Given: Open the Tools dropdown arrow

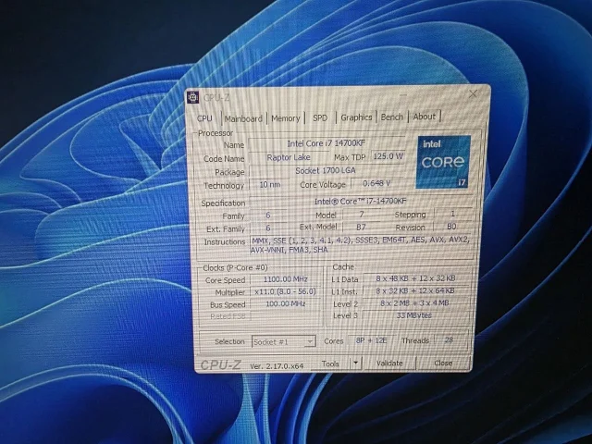Looking at the screenshot, I should click(x=355, y=364).
